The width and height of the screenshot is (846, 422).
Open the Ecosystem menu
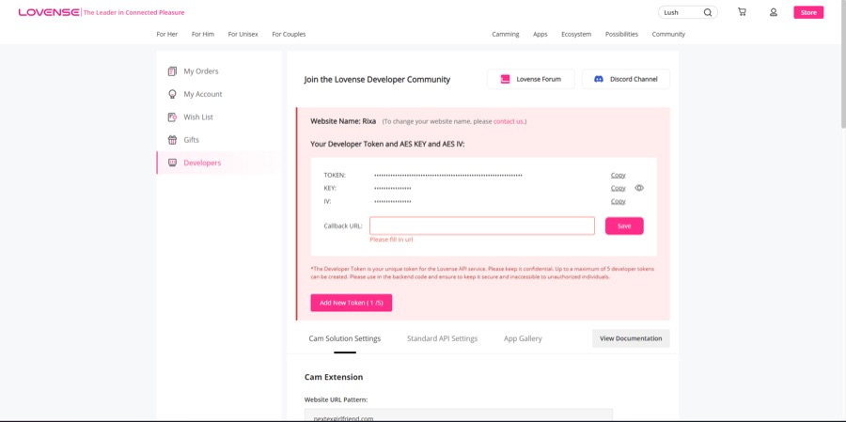click(576, 34)
